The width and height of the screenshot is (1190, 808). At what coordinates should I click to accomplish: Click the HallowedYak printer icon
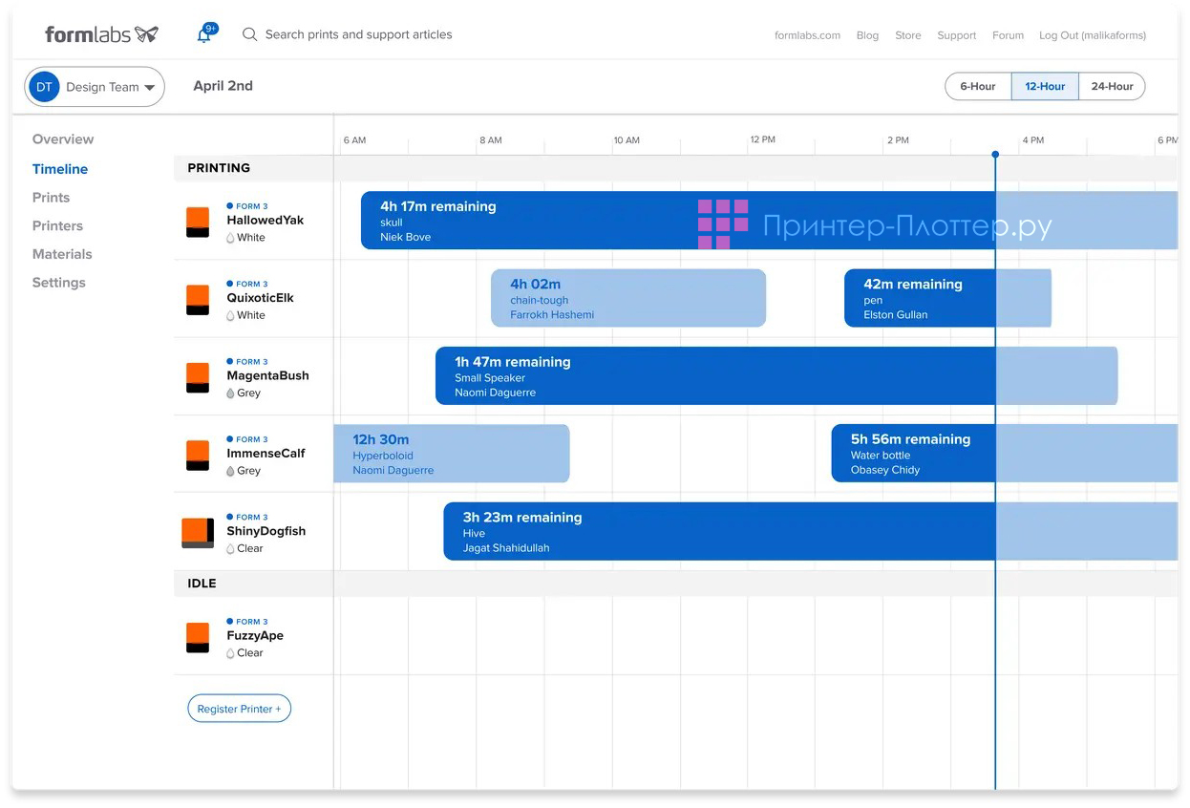(x=198, y=223)
